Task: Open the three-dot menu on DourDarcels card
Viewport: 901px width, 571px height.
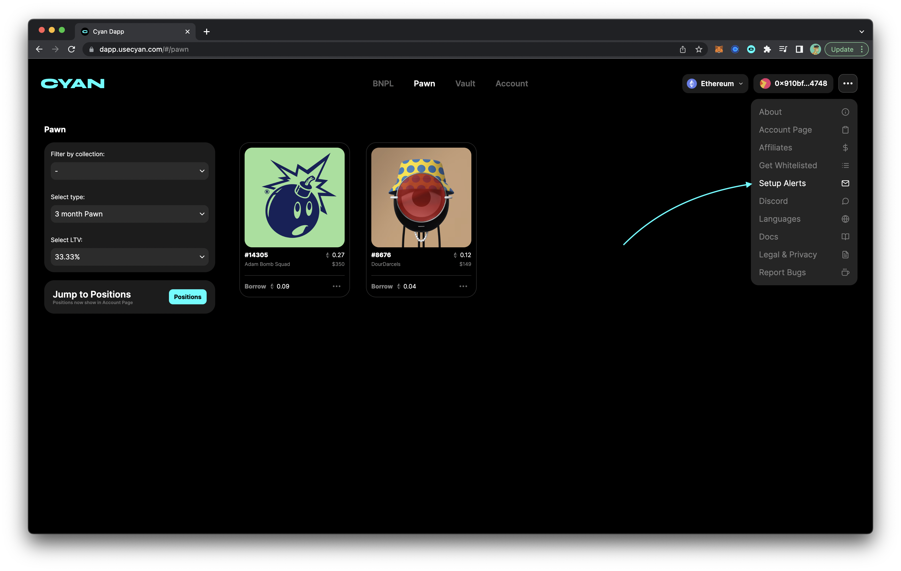Action: pos(463,286)
